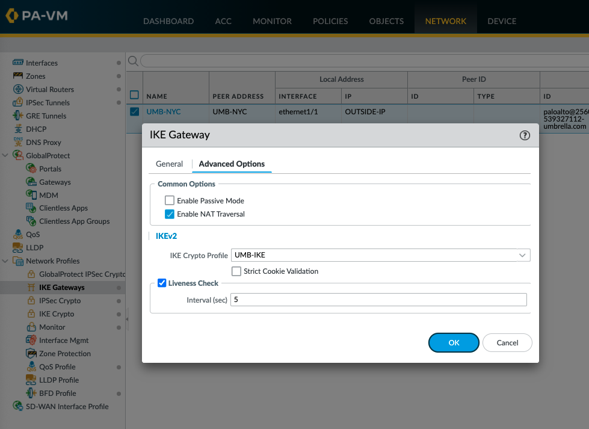Click the Clientless App Groups icon
This screenshot has height=429, width=589.
[x=31, y=221]
